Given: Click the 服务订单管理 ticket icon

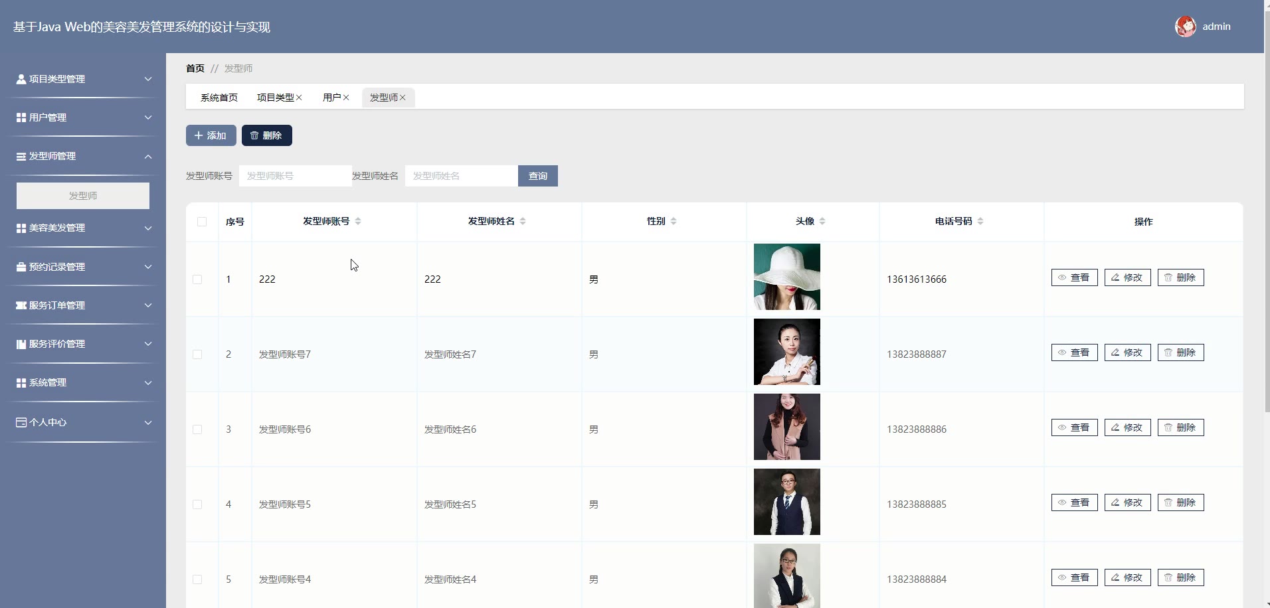Looking at the screenshot, I should [x=21, y=305].
